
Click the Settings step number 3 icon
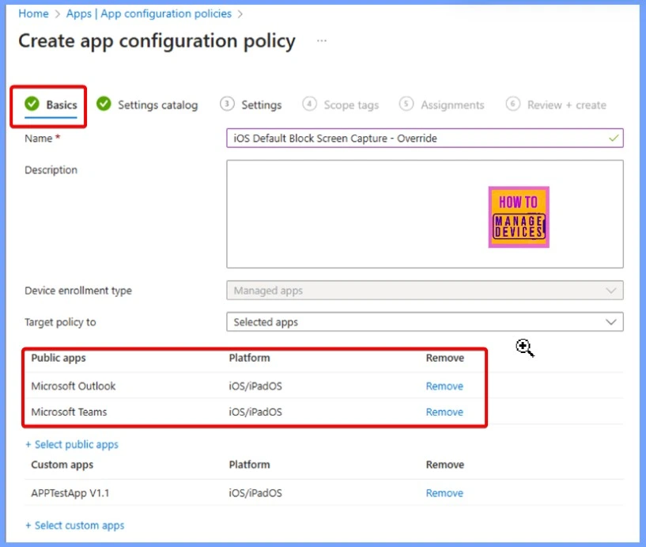click(x=227, y=104)
